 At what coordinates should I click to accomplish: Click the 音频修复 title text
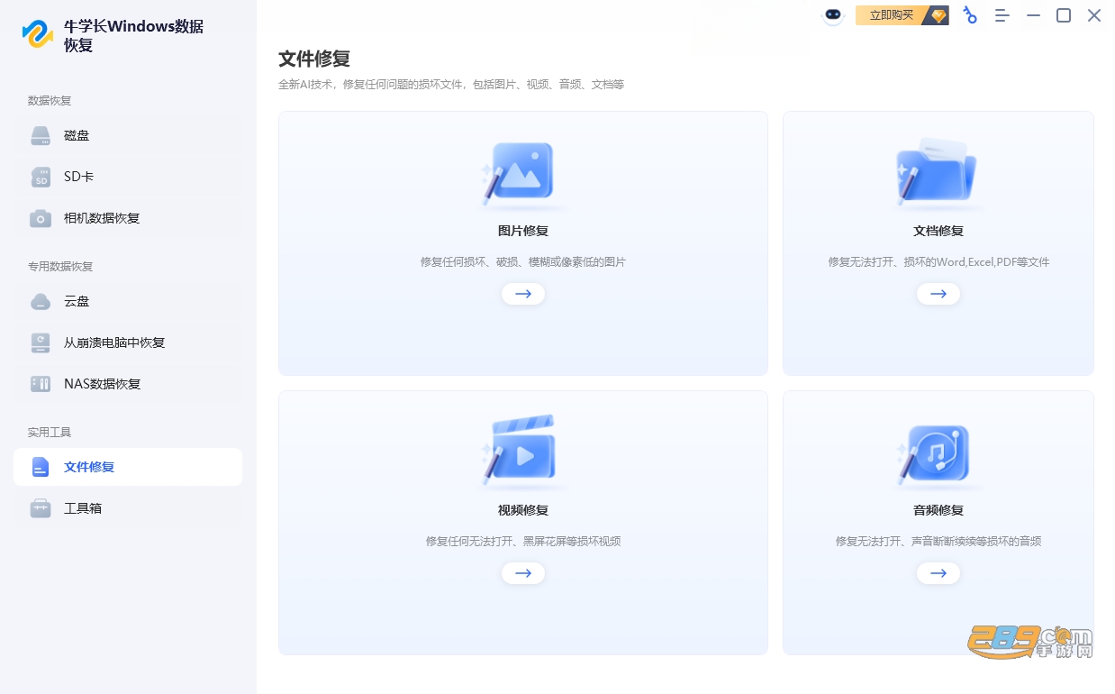[938, 511]
